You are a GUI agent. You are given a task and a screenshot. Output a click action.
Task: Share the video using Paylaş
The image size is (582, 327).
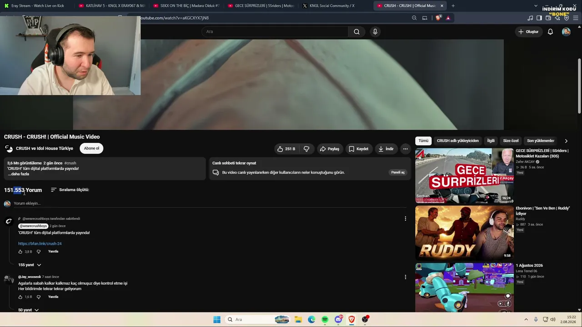pyautogui.click(x=329, y=149)
